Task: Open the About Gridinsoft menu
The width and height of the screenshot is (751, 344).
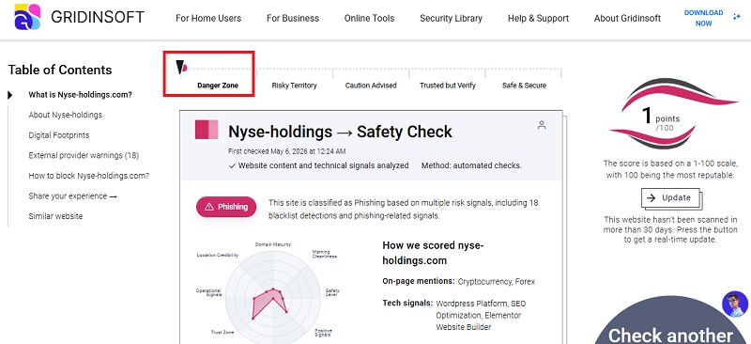Action: click(x=627, y=18)
